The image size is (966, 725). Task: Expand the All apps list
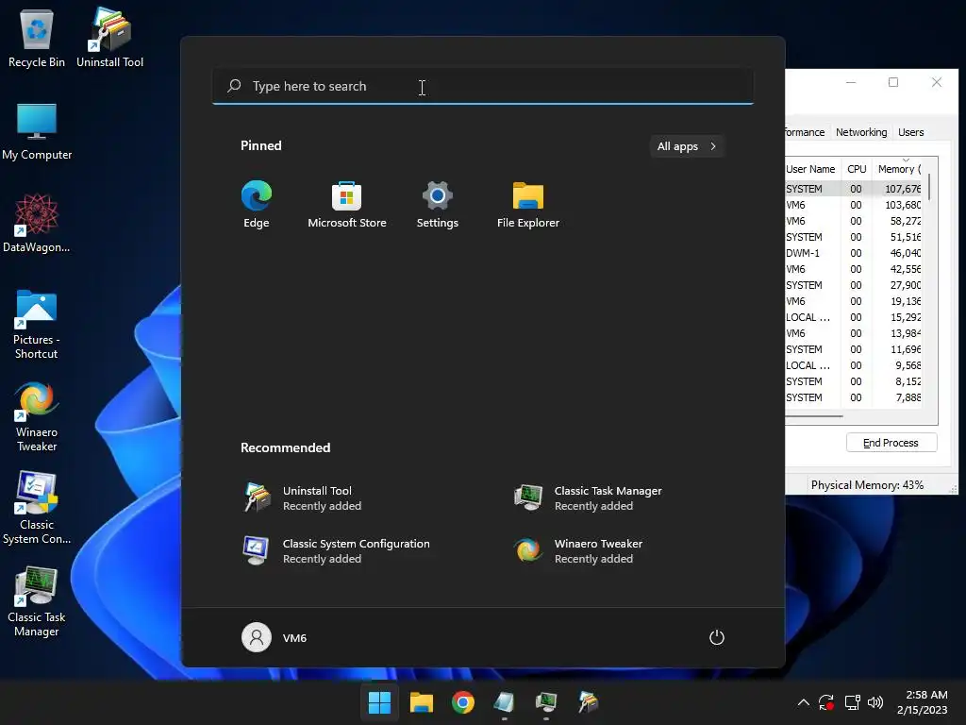coord(687,146)
